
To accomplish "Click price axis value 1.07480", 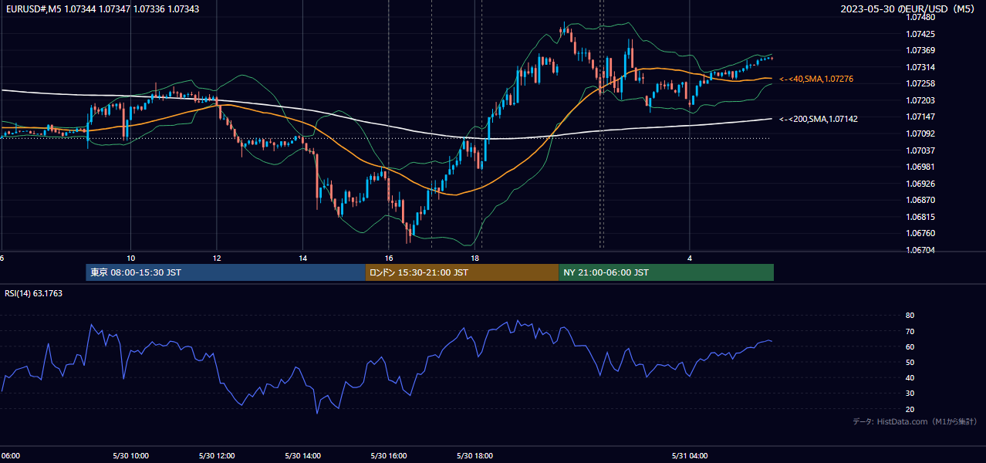I will click(x=921, y=17).
